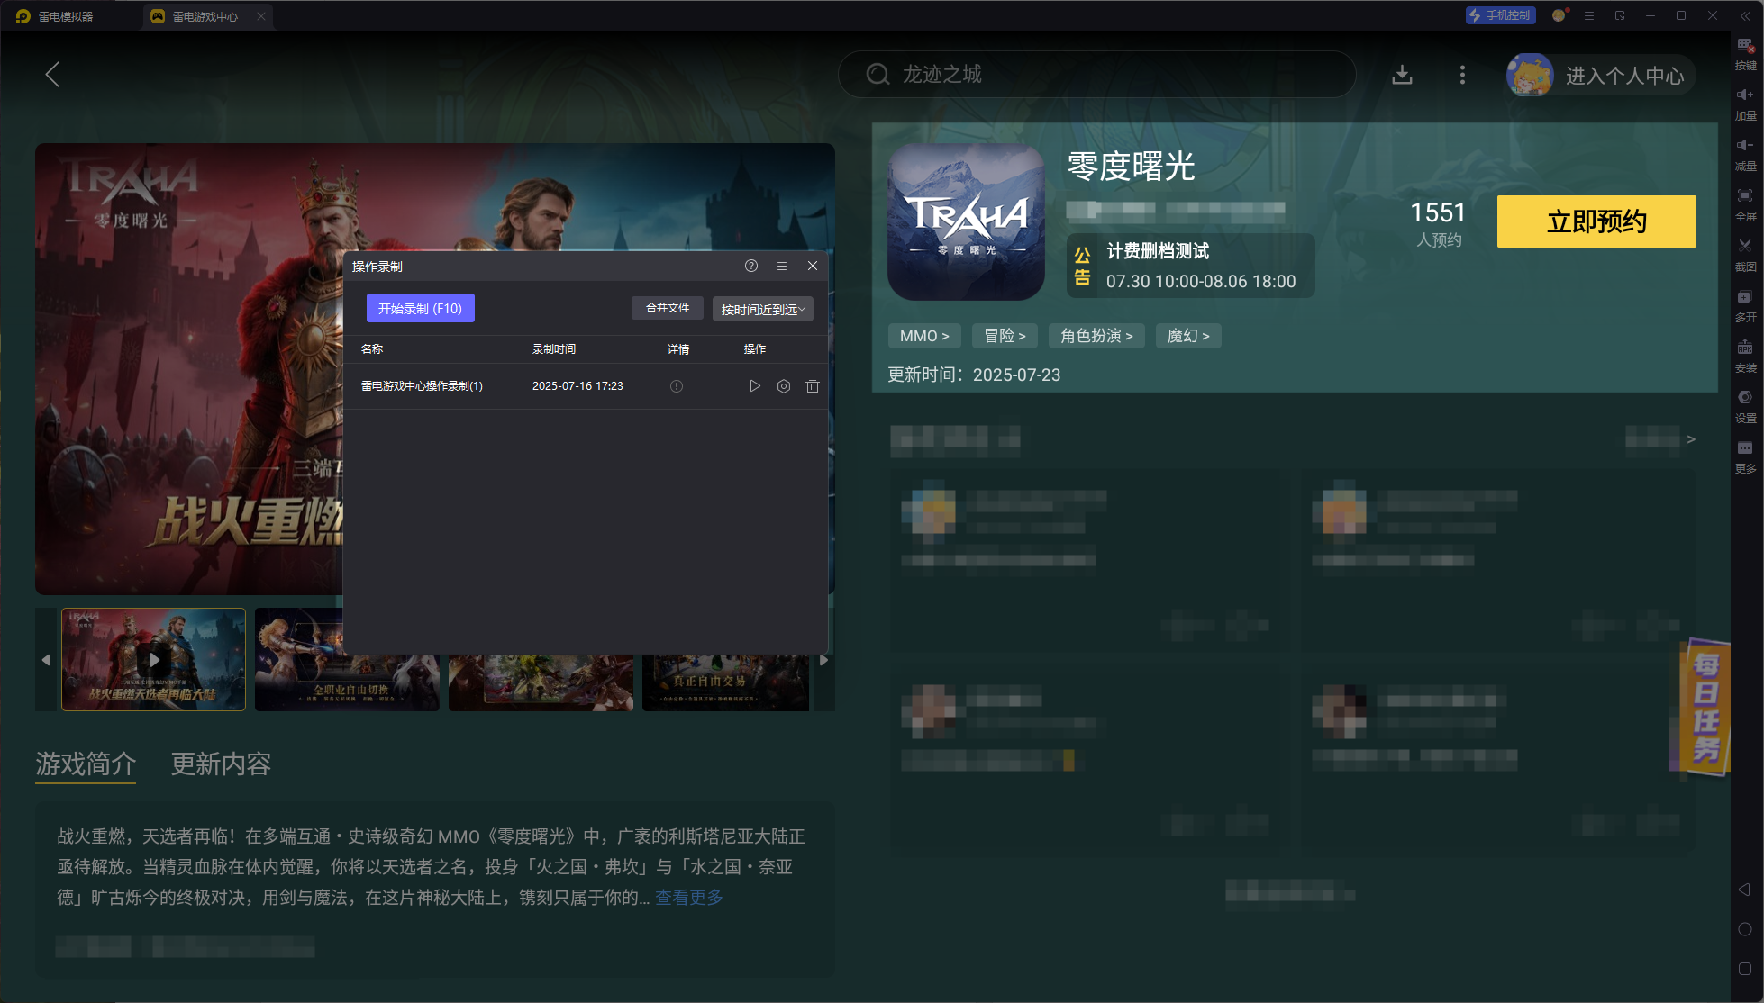This screenshot has width=1764, height=1003.
Task: Collapse sidebar with double-arrow icon
Action: pyautogui.click(x=1744, y=16)
